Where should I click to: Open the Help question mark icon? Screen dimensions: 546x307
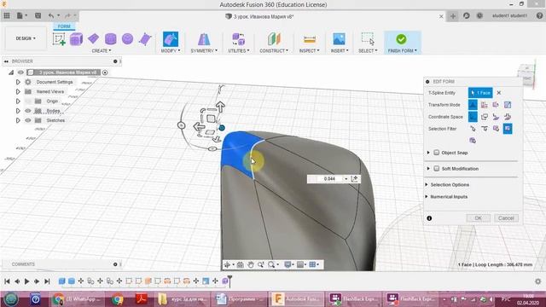point(539,16)
